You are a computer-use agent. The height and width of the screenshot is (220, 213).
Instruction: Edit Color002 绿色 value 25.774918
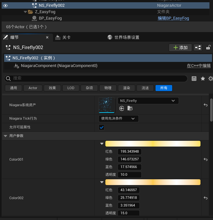coord(129,198)
